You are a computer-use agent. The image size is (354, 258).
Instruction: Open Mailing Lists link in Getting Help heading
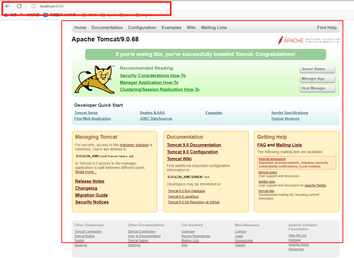tap(289, 145)
